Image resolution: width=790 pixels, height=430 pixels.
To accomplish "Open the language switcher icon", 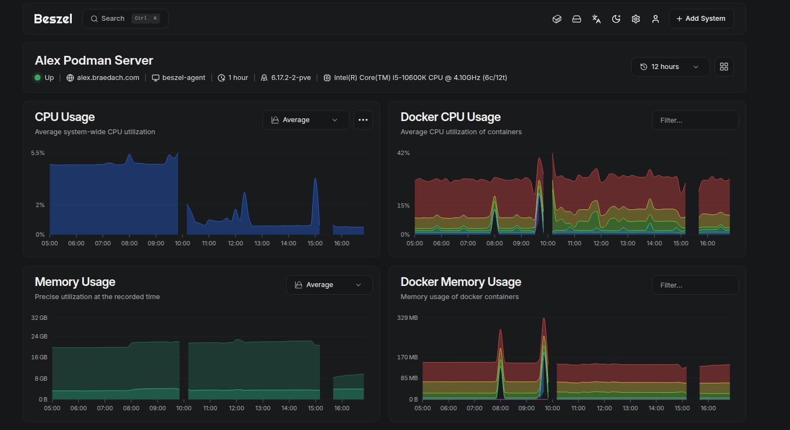I will click(x=596, y=19).
